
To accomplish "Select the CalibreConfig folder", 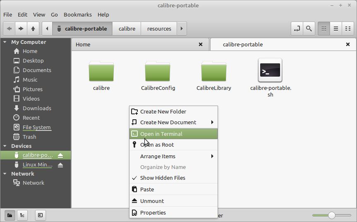I will [x=158, y=71].
